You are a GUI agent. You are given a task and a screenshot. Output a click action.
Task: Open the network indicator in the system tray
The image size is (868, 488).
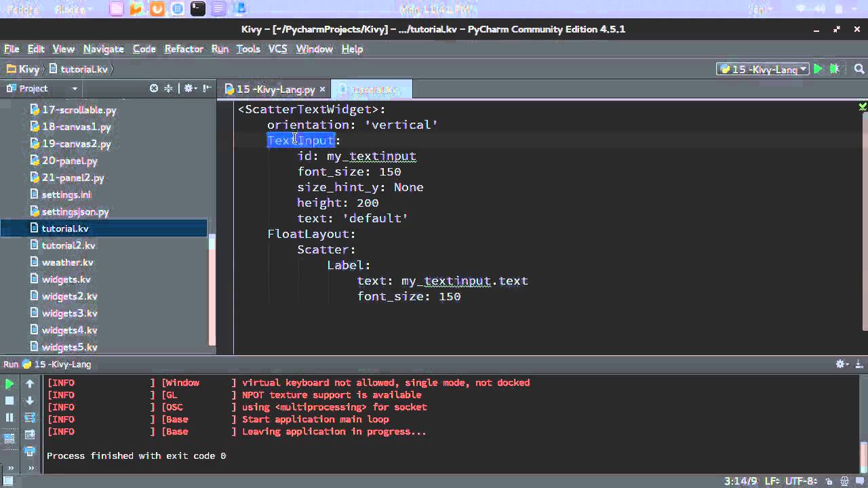pos(802,9)
